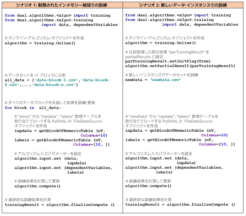This screenshot has width=246, height=216.
Task: Select finalizeCompute line in Scenario 1 column
Action: click(60, 205)
